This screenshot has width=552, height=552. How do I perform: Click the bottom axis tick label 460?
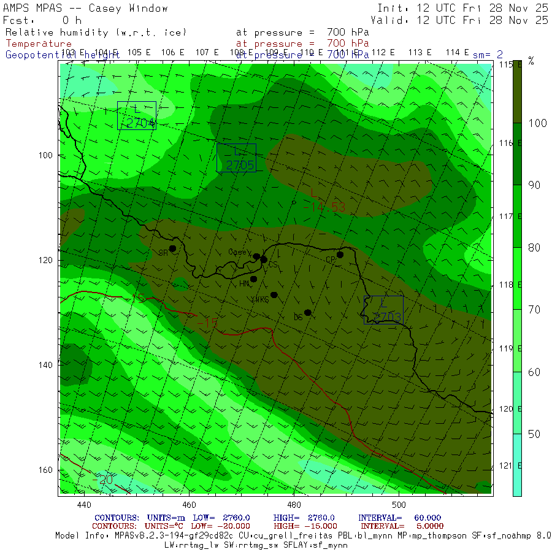point(189,505)
